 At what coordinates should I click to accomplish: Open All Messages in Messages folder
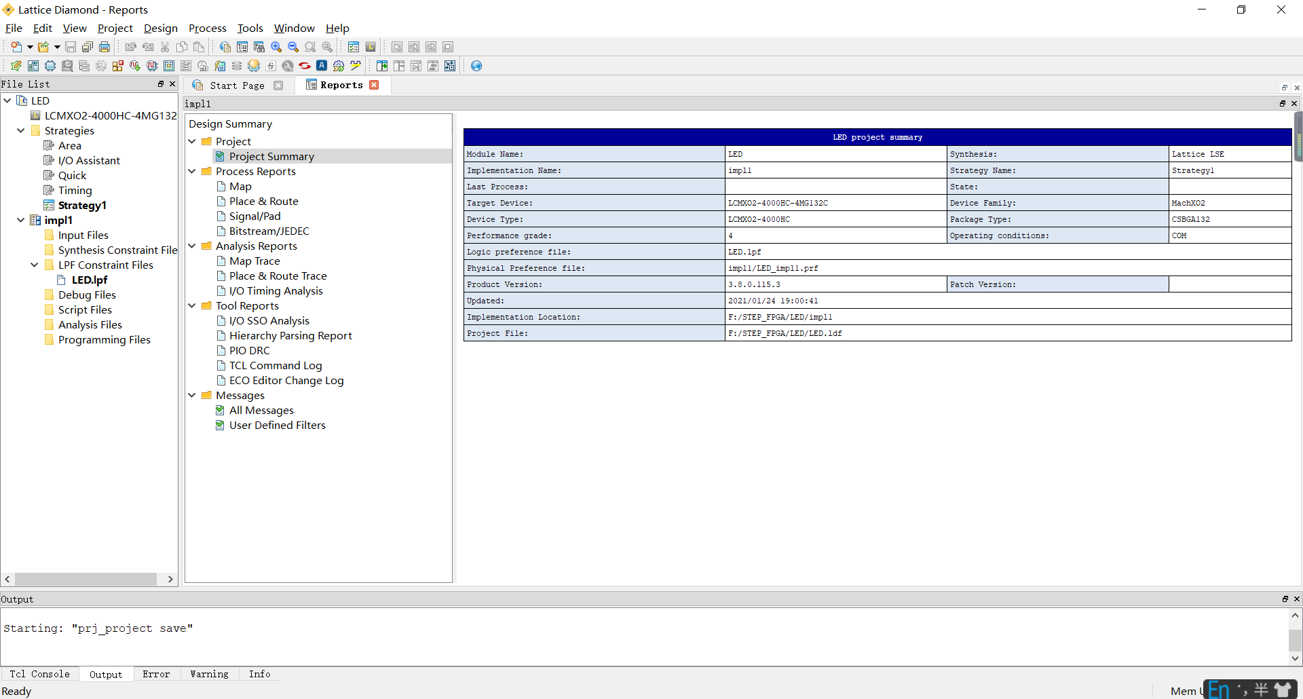tap(261, 410)
